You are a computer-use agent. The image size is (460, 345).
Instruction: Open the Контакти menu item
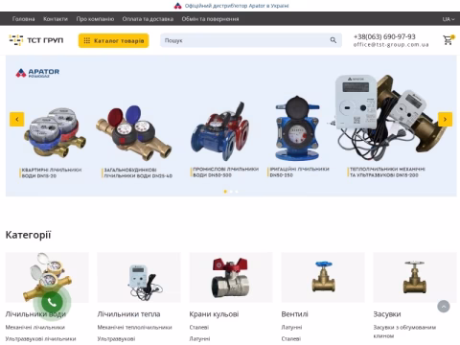56,19
